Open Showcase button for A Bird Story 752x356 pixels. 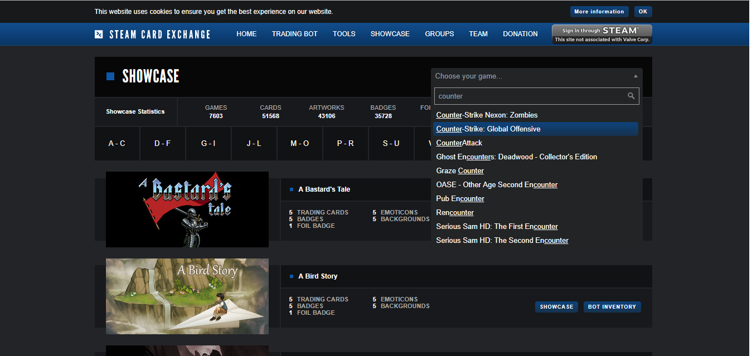[556, 307]
